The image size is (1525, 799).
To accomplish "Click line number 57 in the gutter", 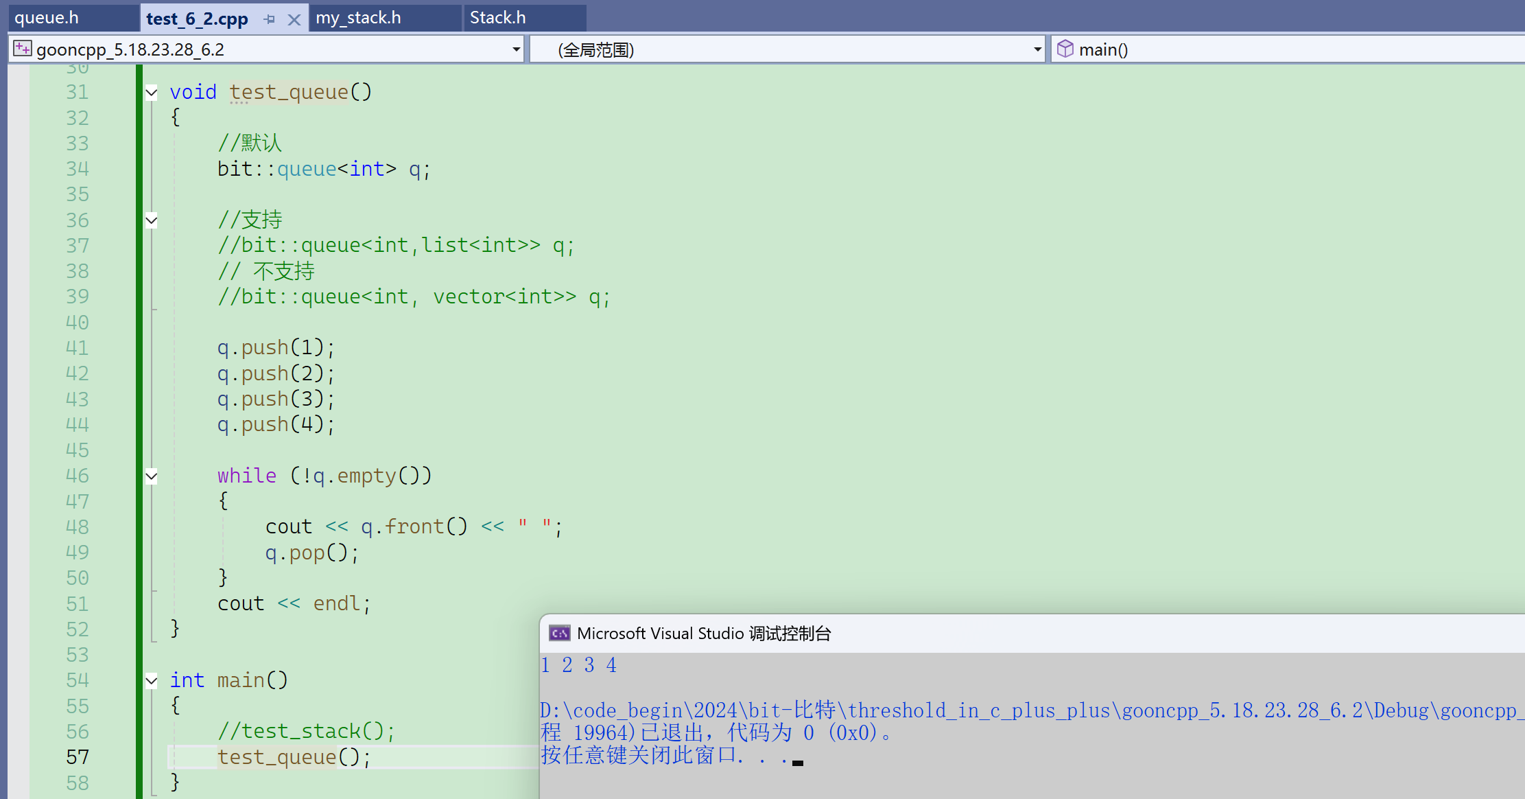I will tap(78, 757).
